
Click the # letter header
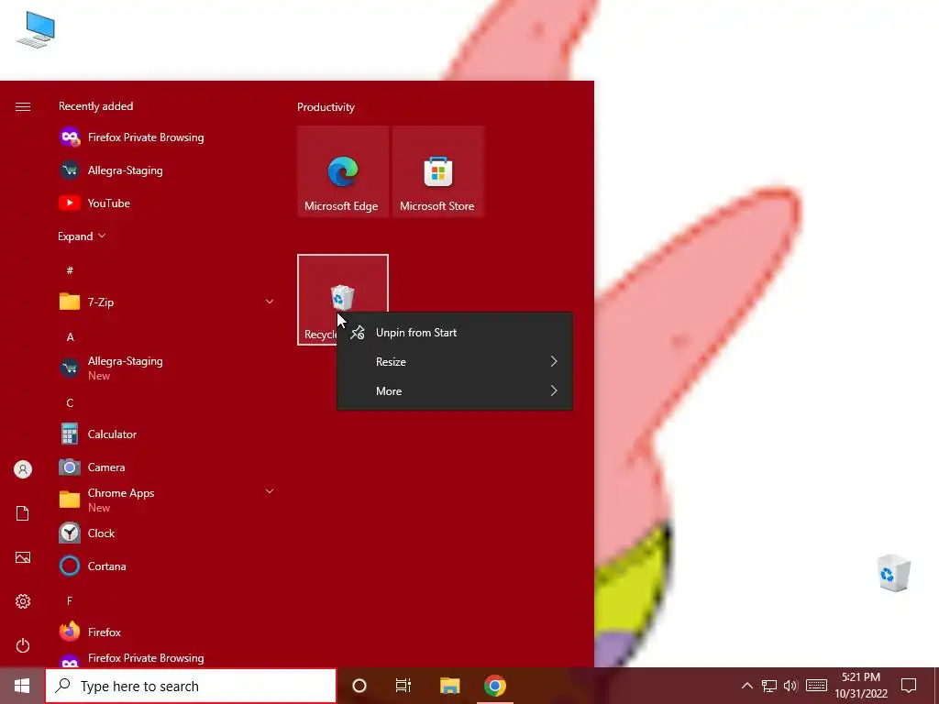(x=70, y=270)
